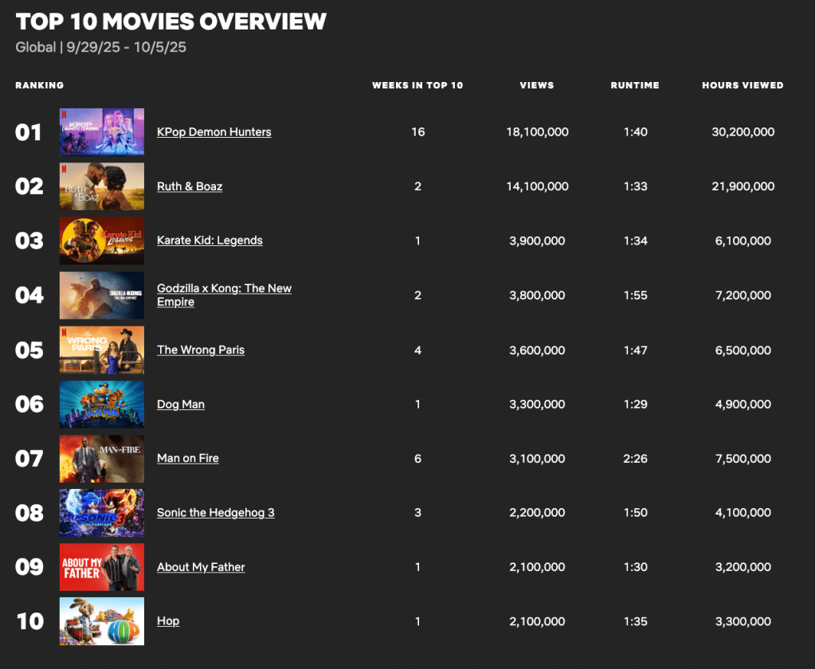Click The Wrong Paris's 4 weeks value
Image resolution: width=815 pixels, height=669 pixels.
tap(418, 350)
